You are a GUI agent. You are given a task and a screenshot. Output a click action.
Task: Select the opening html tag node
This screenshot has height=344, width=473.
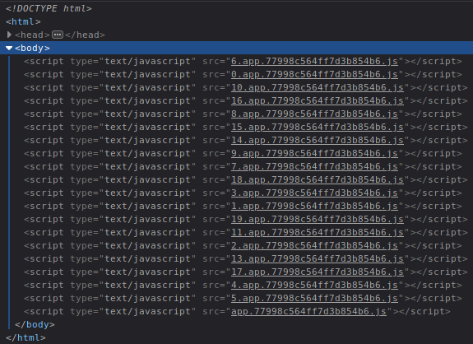coord(23,21)
